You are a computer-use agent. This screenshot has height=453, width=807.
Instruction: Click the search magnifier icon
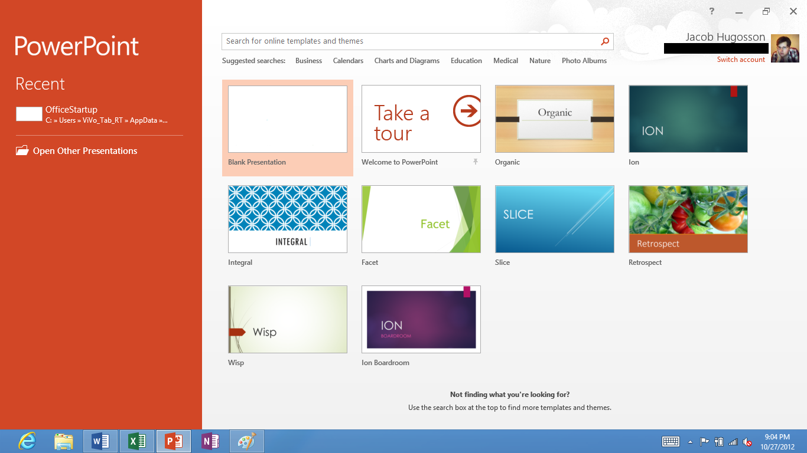(x=604, y=41)
